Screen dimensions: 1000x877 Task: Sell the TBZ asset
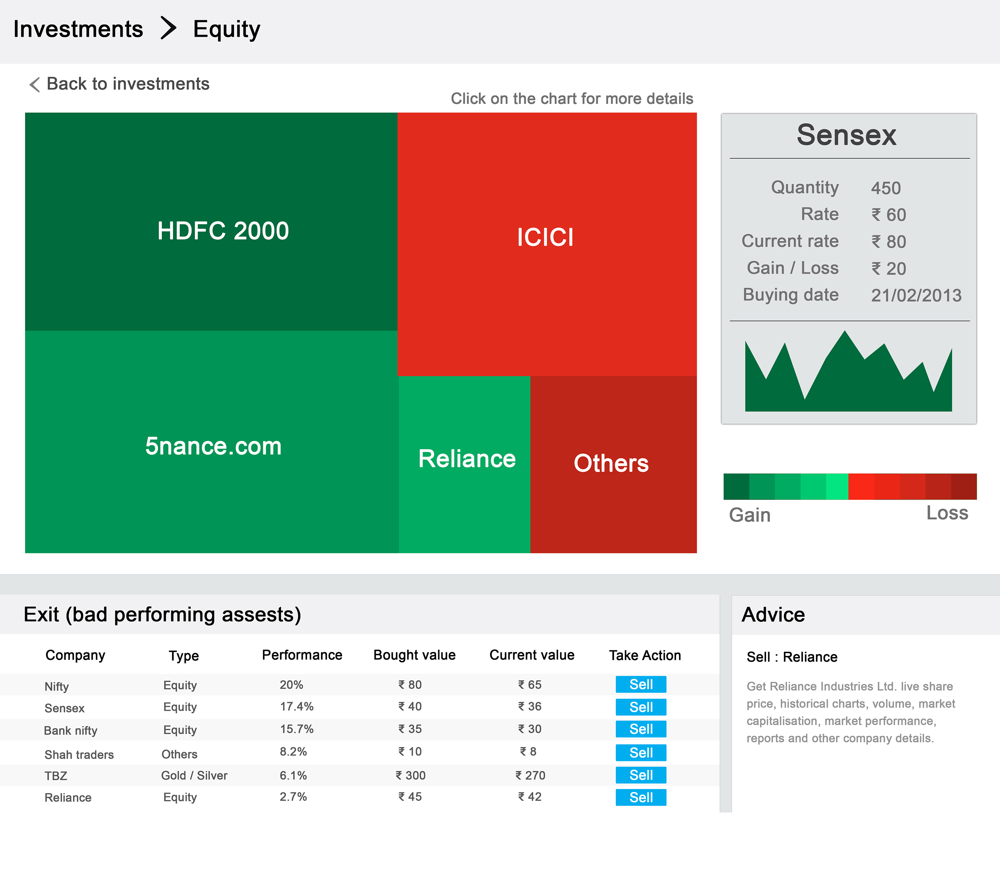[x=641, y=775]
